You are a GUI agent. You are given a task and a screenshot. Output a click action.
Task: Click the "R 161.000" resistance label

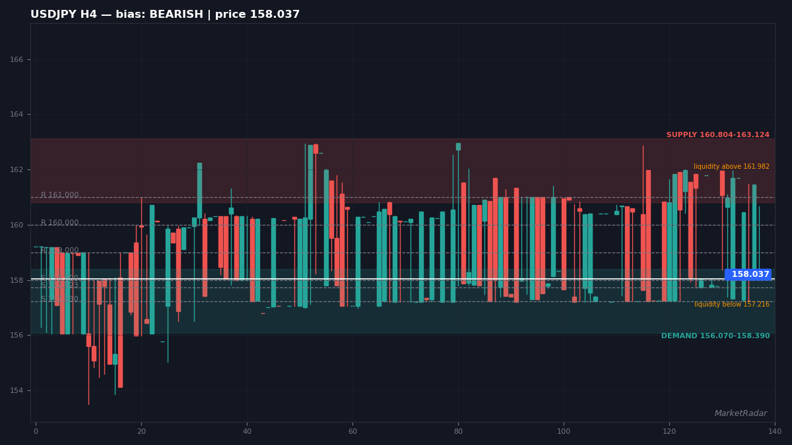click(x=59, y=195)
